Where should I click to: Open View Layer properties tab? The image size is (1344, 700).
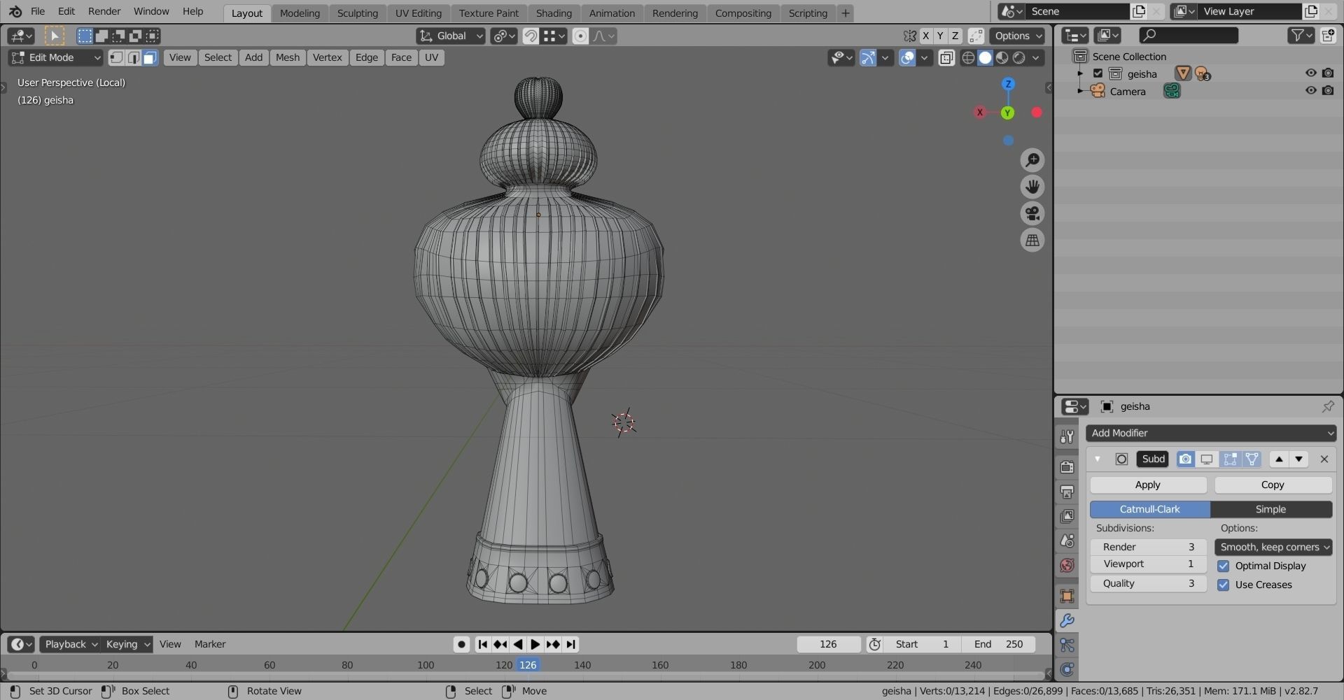pos(1067,516)
